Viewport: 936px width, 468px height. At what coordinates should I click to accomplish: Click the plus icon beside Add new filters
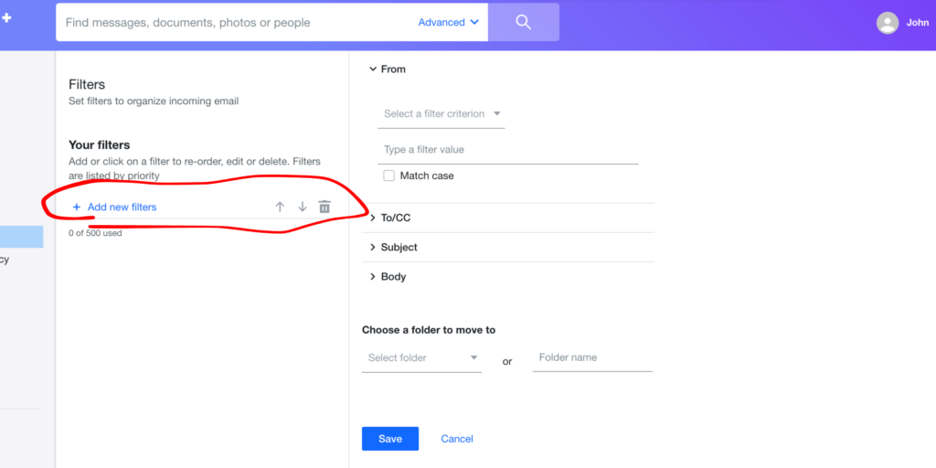coord(77,207)
